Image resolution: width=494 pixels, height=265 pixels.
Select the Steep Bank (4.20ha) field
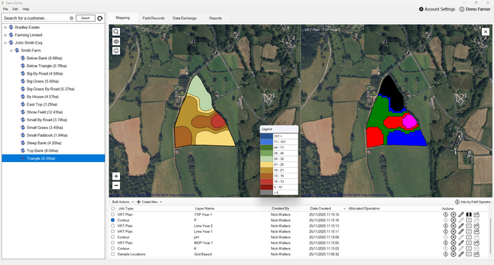pyautogui.click(x=44, y=143)
